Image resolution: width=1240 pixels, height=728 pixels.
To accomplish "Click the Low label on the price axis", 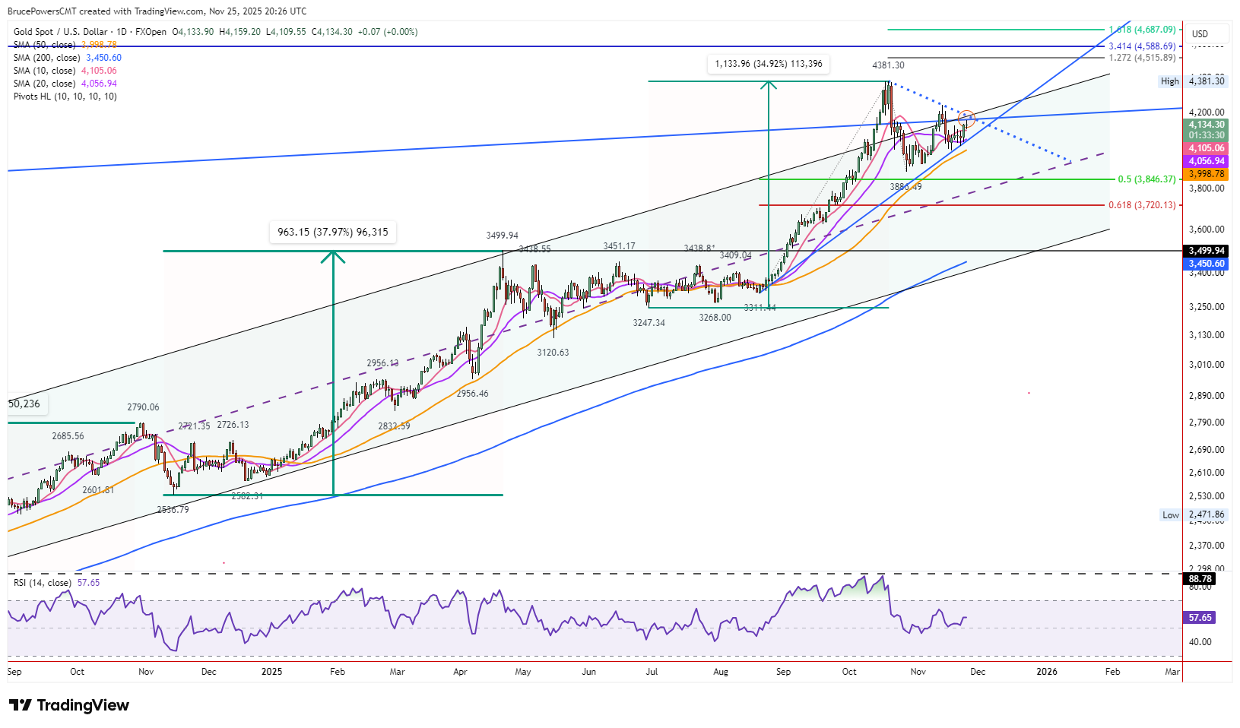I will coord(1171,515).
